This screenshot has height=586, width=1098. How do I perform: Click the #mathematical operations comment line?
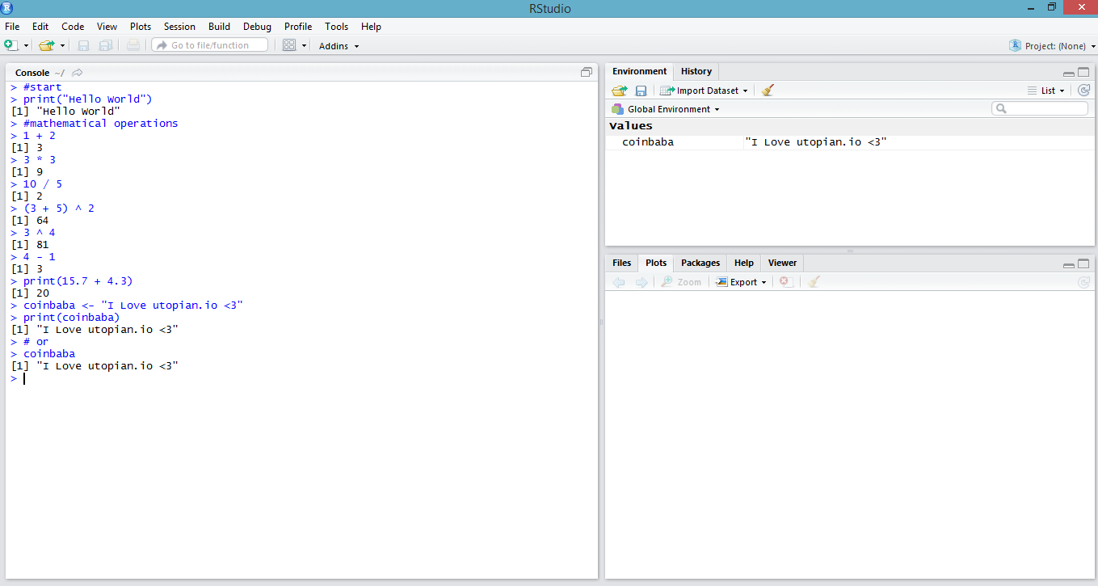100,124
